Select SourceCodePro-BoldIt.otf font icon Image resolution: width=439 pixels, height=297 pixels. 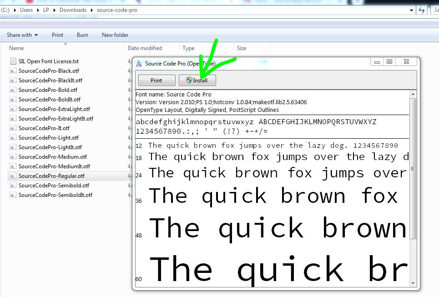12,99
